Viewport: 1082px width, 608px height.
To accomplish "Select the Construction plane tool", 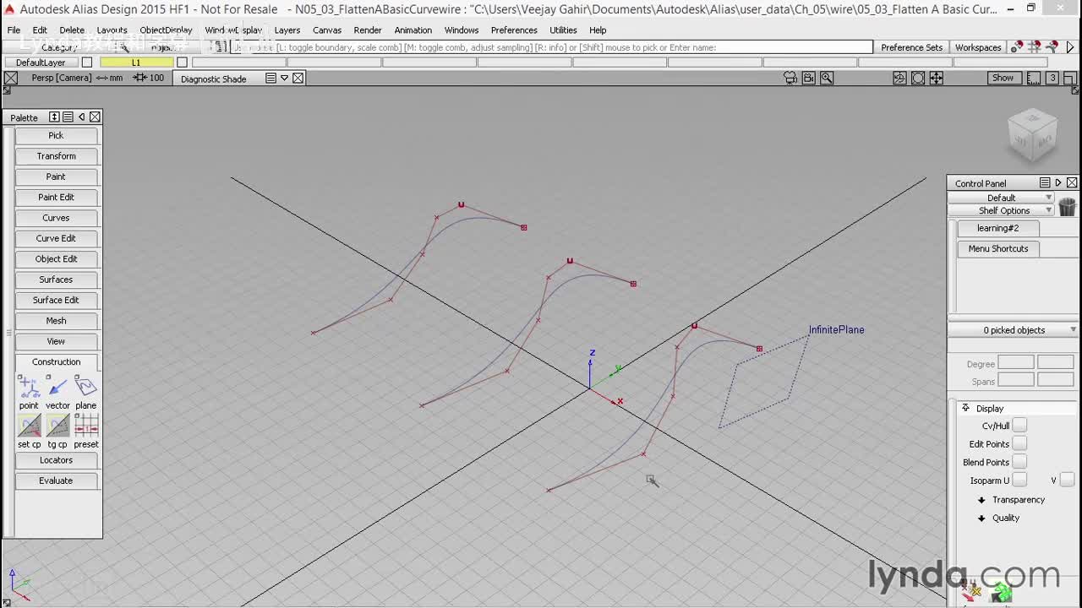I will [86, 387].
